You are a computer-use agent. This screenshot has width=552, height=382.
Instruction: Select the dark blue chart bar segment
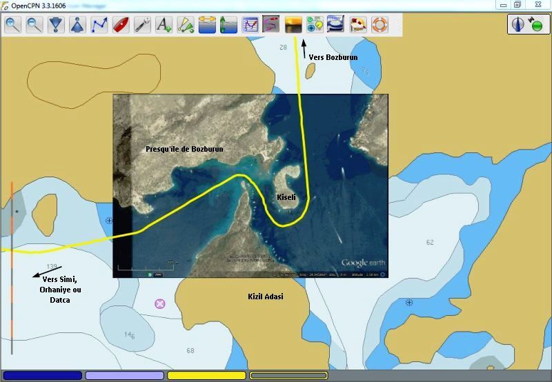43,376
